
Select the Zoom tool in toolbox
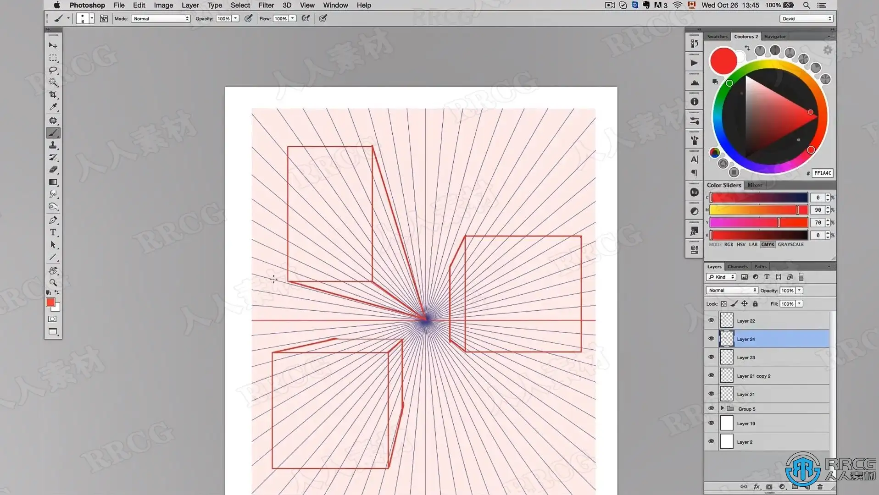pos(53,283)
